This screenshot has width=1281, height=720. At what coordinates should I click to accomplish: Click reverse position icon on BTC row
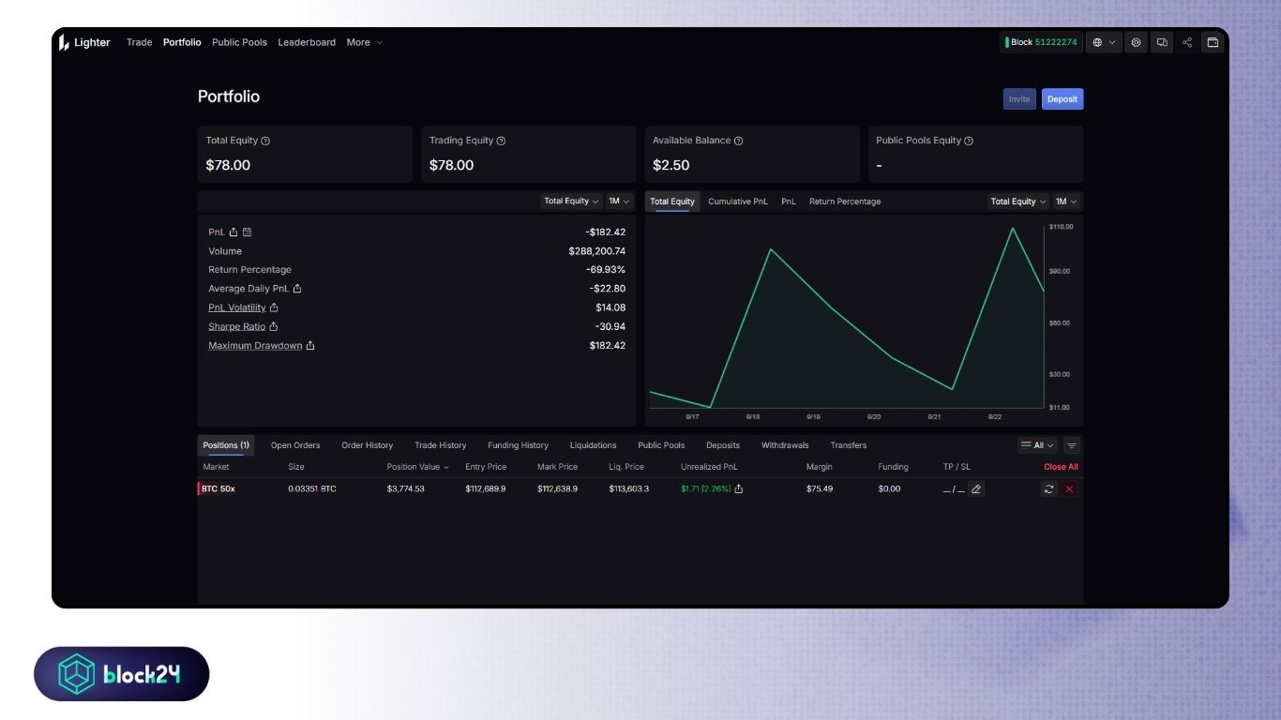click(1048, 488)
